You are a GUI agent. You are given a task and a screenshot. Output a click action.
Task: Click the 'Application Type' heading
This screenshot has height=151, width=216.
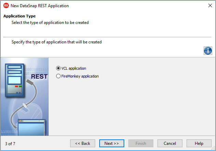pyautogui.click(x=20, y=16)
